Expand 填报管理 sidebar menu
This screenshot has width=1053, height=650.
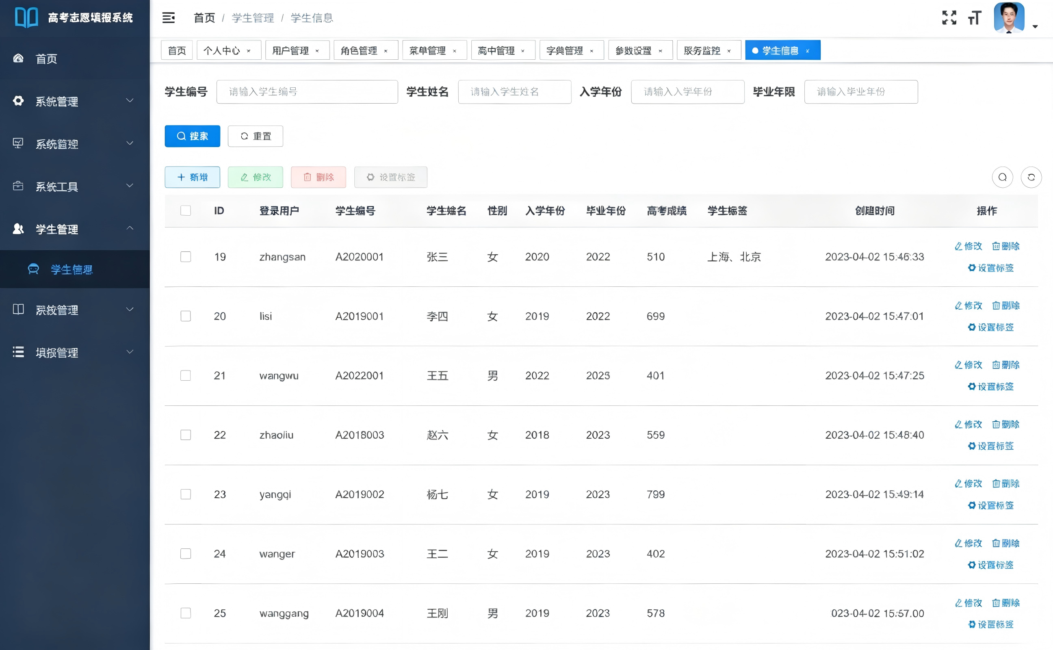point(75,352)
